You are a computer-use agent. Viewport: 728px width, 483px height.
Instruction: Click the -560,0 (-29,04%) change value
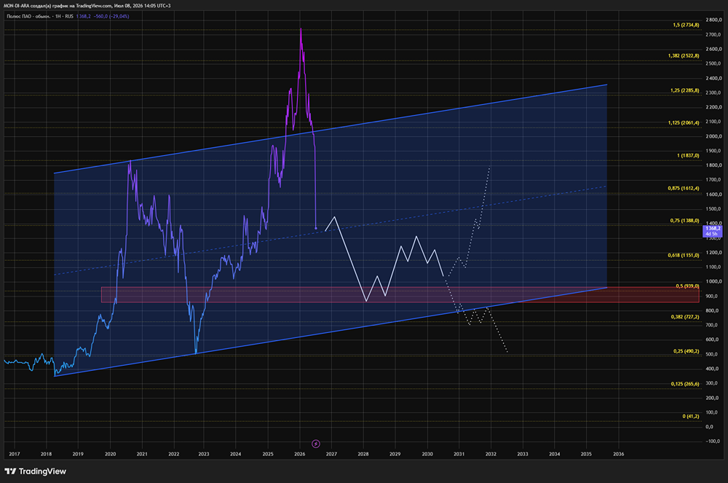click(111, 16)
